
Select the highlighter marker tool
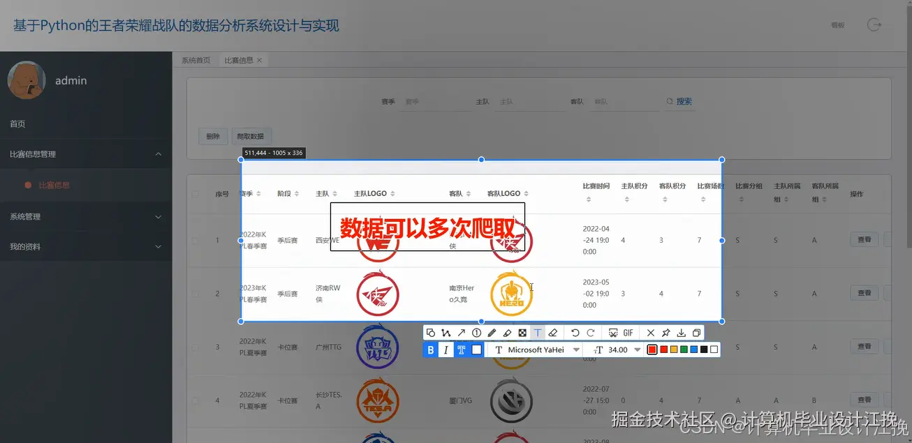(x=508, y=333)
